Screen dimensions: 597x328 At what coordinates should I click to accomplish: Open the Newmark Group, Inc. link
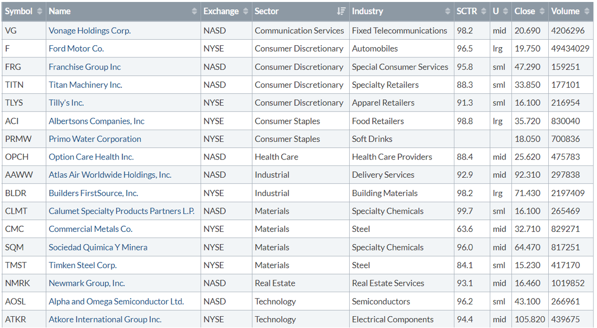point(87,283)
